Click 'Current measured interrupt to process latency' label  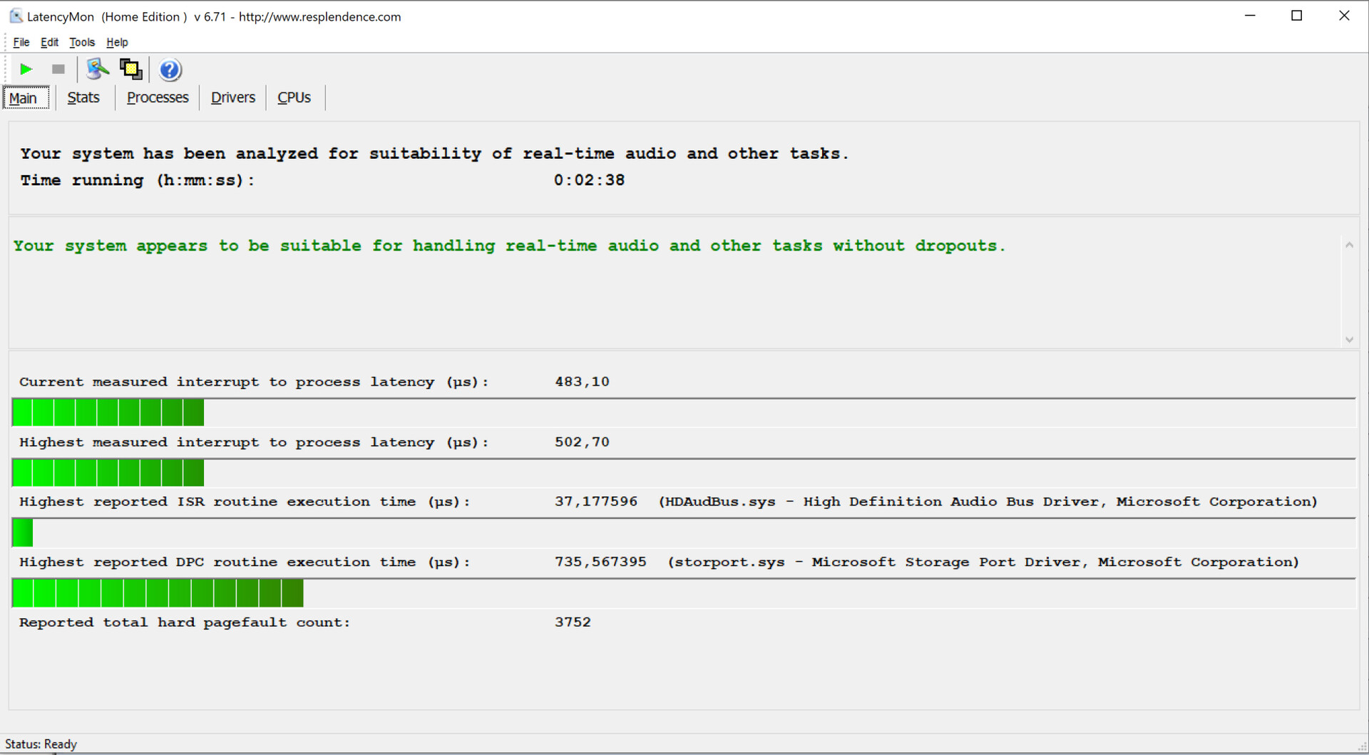254,382
